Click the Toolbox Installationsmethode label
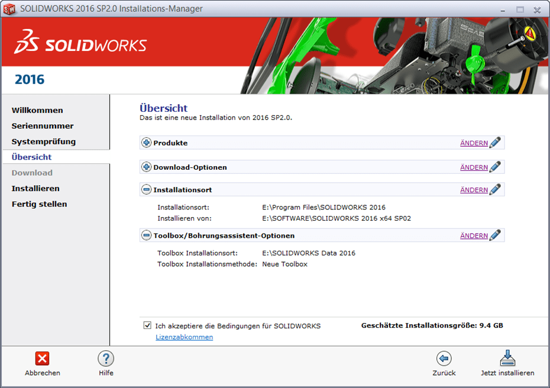 (x=208, y=264)
